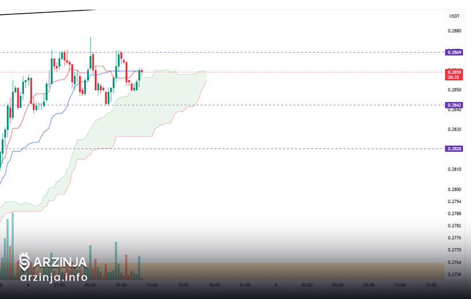Click the 18:00 label on time axis
Viewport: 471px width, 299px height.
pyautogui.click(x=214, y=285)
